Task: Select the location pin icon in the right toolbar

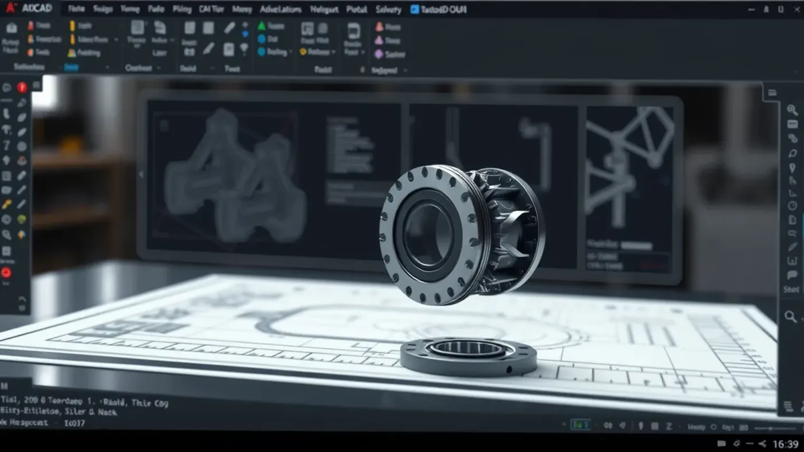Action: (793, 167)
